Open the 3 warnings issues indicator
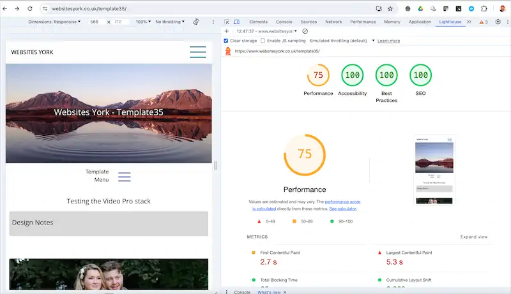The width and height of the screenshot is (511, 294). click(484, 22)
